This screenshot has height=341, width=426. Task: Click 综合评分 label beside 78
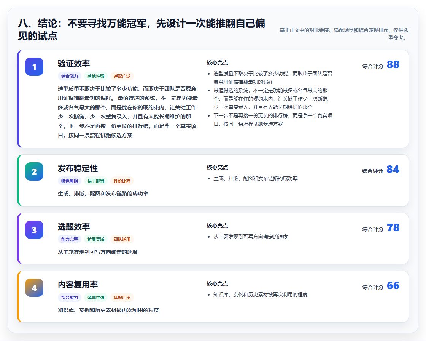373,229
